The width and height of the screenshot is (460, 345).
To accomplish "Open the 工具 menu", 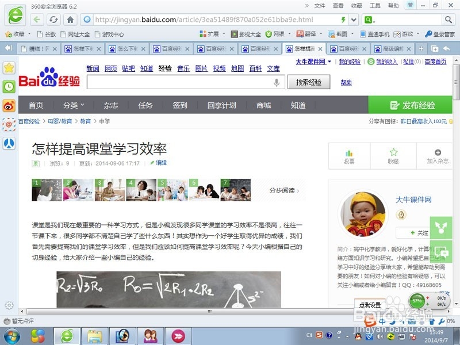I will click(x=375, y=6).
